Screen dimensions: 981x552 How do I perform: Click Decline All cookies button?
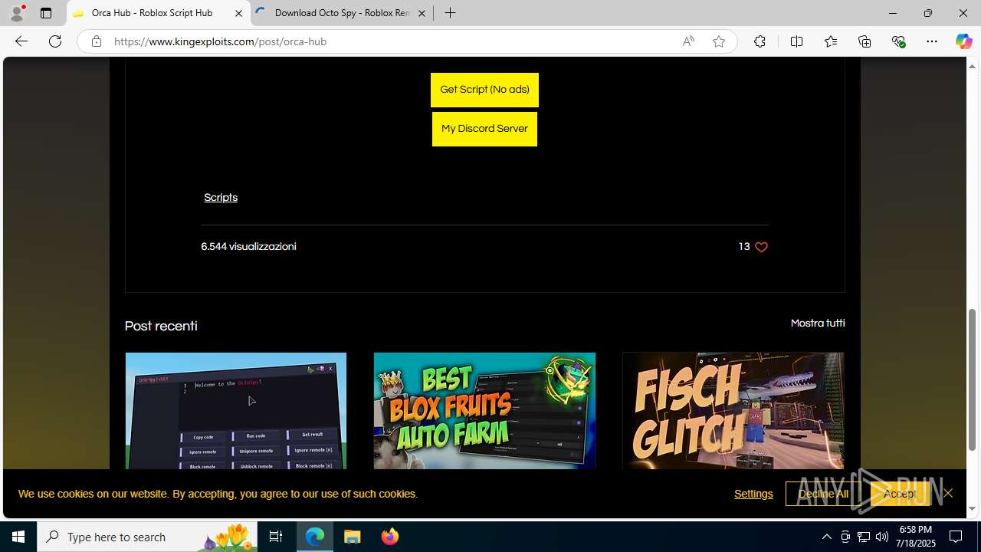[823, 494]
